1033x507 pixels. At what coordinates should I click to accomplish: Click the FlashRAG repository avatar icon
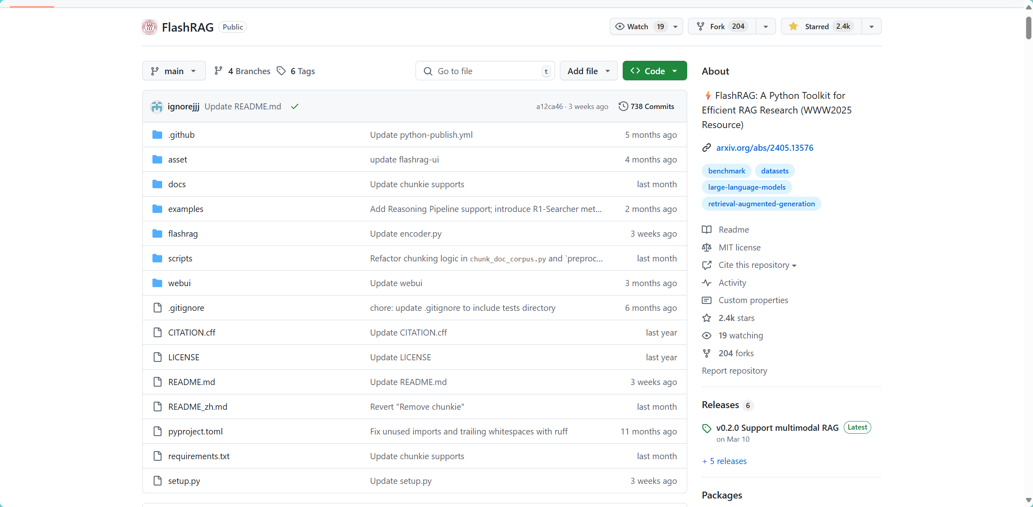point(150,27)
